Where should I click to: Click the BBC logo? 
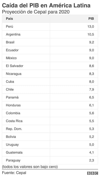93,173
